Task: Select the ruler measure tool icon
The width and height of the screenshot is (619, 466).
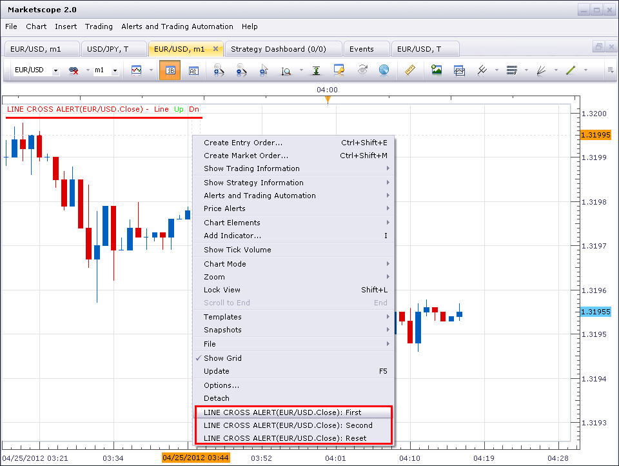Action: pyautogui.click(x=410, y=70)
